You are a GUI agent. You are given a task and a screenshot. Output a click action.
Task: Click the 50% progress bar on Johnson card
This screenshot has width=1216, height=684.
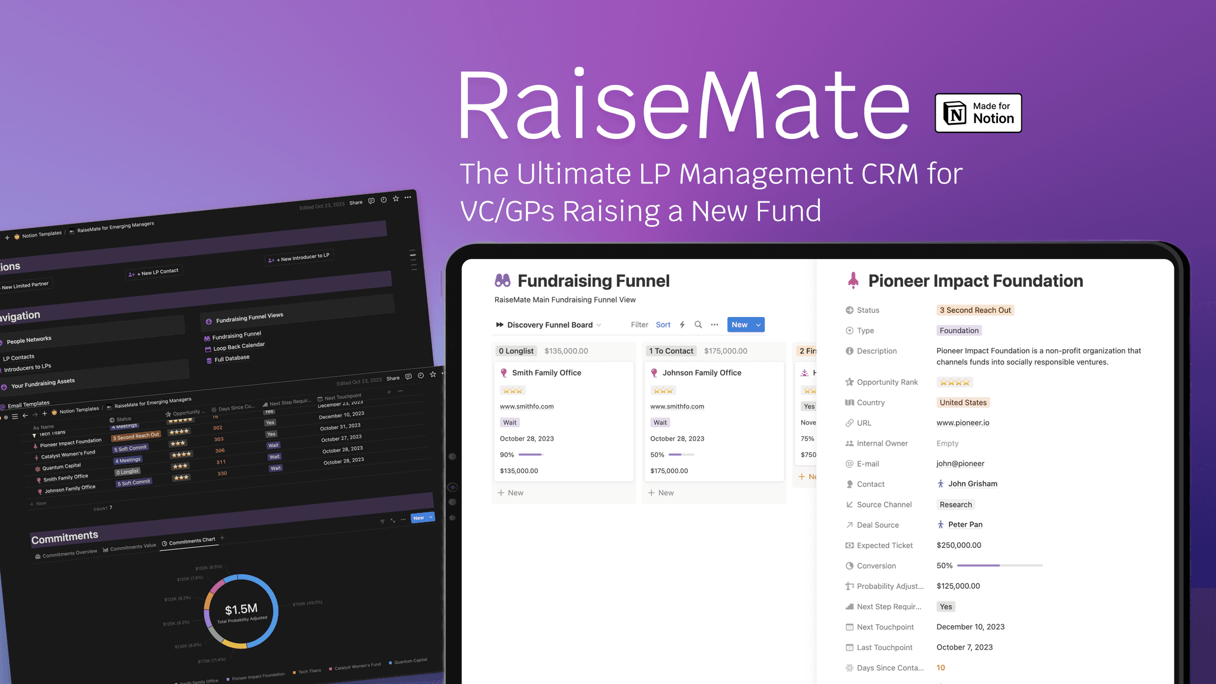[x=681, y=455]
